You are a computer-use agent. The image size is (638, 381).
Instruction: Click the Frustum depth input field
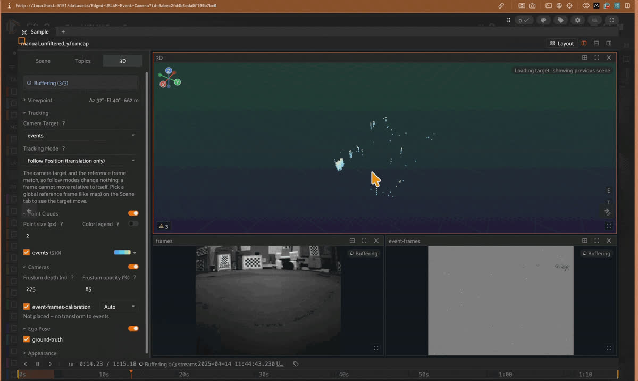coord(51,289)
